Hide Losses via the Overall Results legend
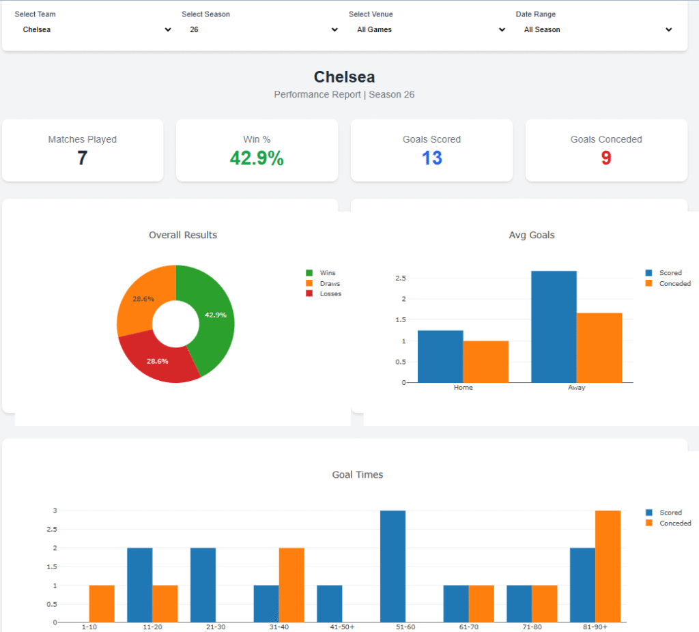This screenshot has width=699, height=632. click(330, 293)
